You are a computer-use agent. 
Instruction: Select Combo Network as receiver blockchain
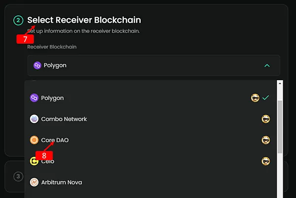click(64, 119)
